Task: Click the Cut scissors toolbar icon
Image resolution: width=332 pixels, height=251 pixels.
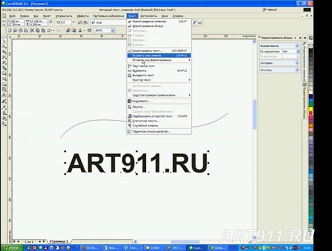Action: click(x=32, y=31)
